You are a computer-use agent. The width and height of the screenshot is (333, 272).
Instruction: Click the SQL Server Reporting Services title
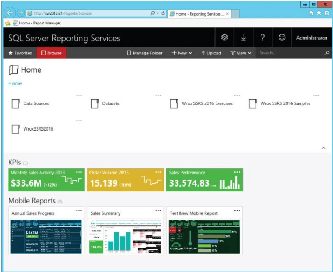pyautogui.click(x=64, y=38)
